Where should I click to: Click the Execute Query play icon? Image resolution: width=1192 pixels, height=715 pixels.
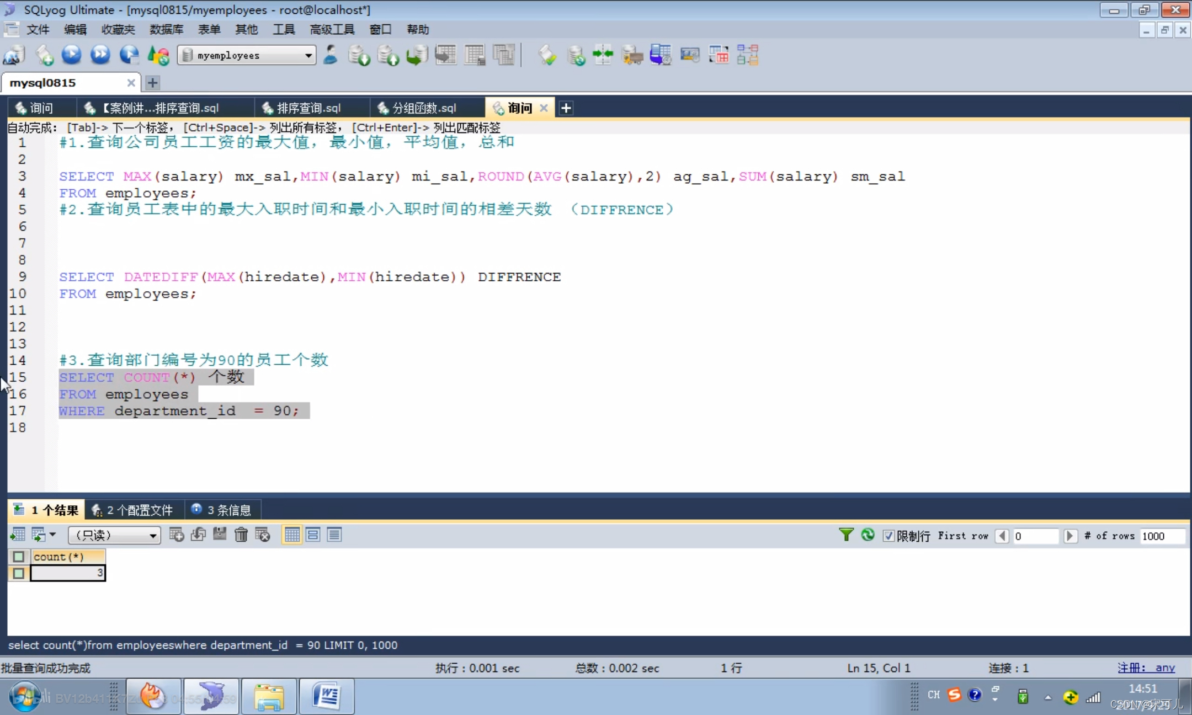point(72,55)
